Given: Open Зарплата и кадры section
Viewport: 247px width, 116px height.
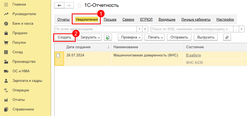Looking at the screenshot, I should (x=27, y=81).
